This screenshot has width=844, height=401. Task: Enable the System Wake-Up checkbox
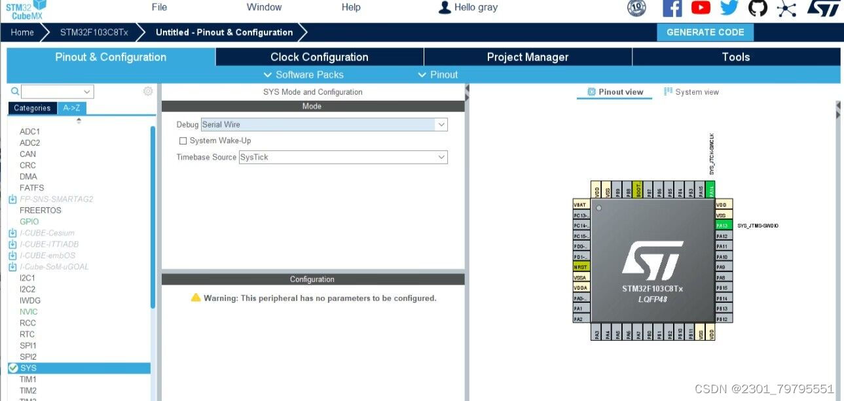[x=183, y=141]
